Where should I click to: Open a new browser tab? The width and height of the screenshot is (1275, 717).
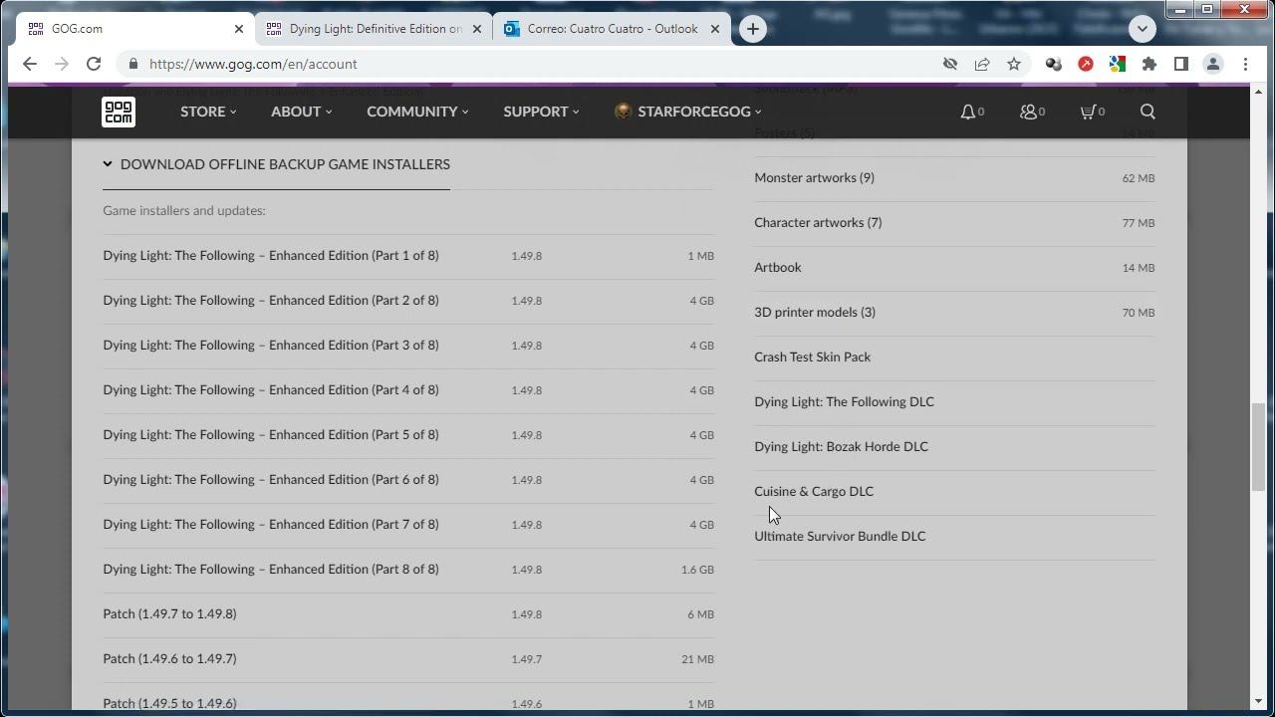pos(753,29)
